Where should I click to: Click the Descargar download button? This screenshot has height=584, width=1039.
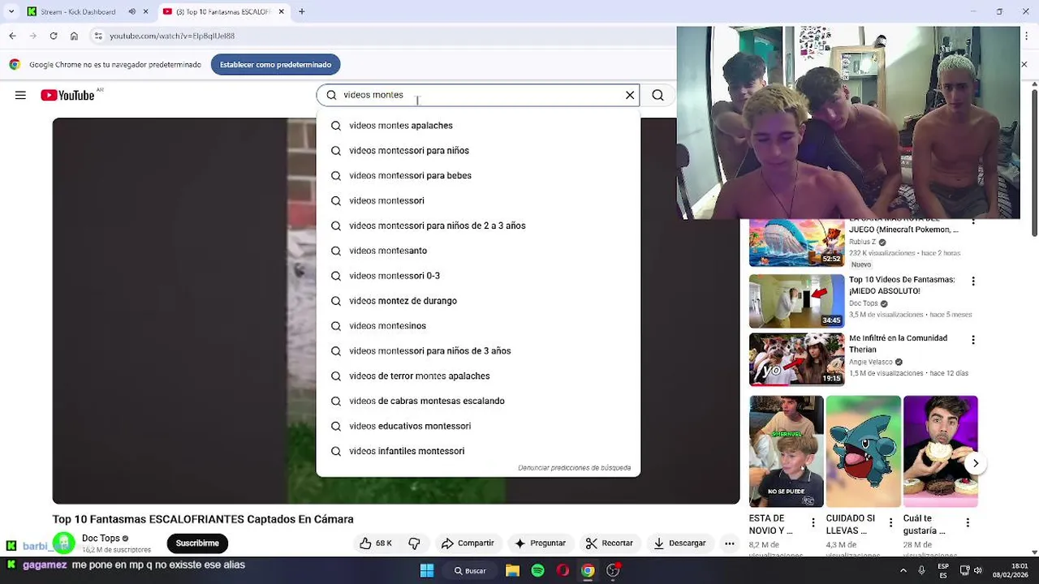coord(680,543)
